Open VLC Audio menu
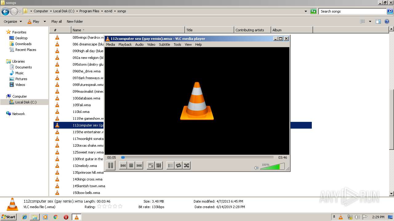The height and width of the screenshot is (221, 394). coord(139,45)
